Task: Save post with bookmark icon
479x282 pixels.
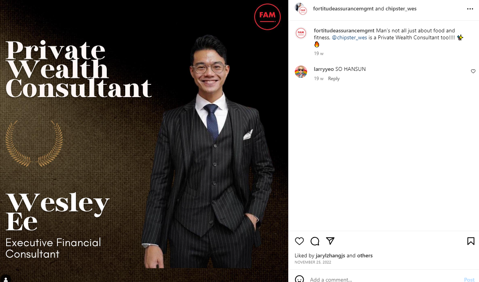Action: 471,241
